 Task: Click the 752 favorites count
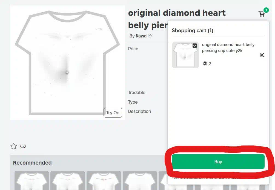click(x=23, y=146)
